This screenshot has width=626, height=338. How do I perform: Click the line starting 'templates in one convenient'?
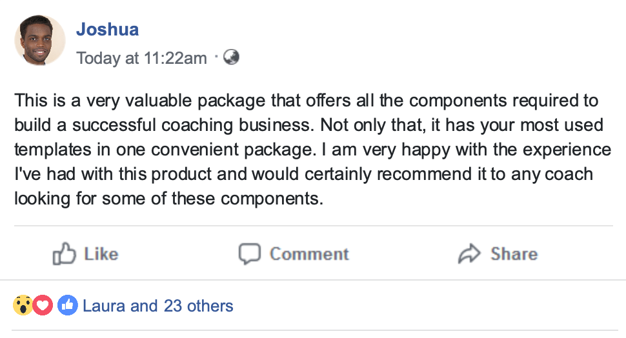pos(312,150)
